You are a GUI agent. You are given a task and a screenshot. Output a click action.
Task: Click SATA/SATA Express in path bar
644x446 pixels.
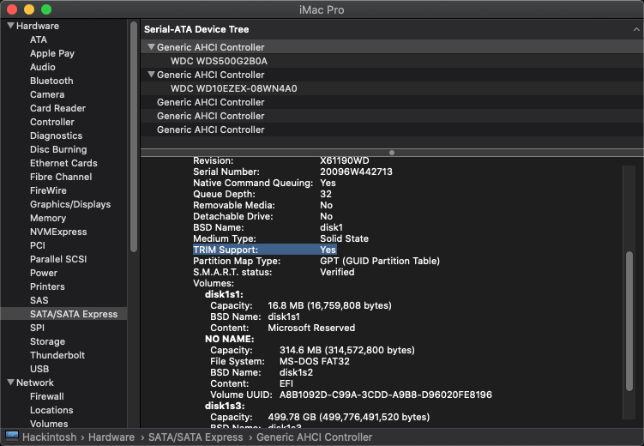[x=196, y=437]
